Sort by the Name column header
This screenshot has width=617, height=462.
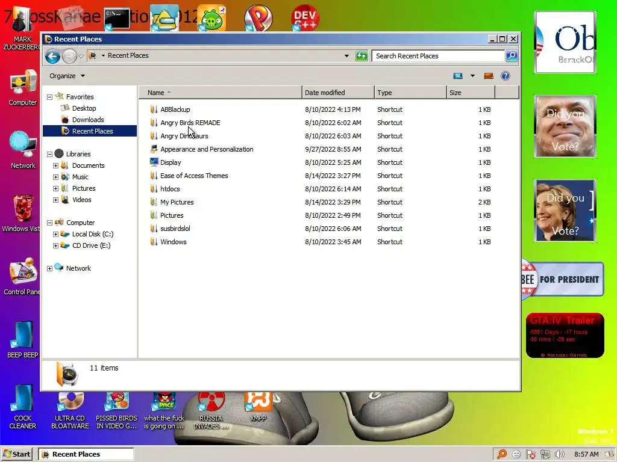click(x=221, y=93)
